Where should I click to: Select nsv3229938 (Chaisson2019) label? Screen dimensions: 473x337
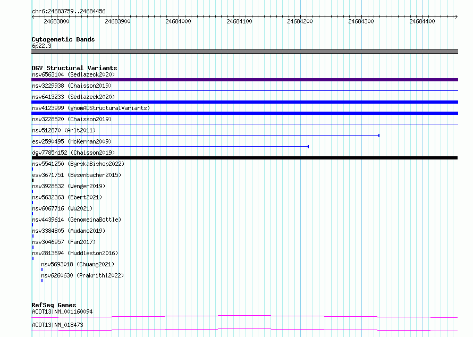(x=72, y=86)
